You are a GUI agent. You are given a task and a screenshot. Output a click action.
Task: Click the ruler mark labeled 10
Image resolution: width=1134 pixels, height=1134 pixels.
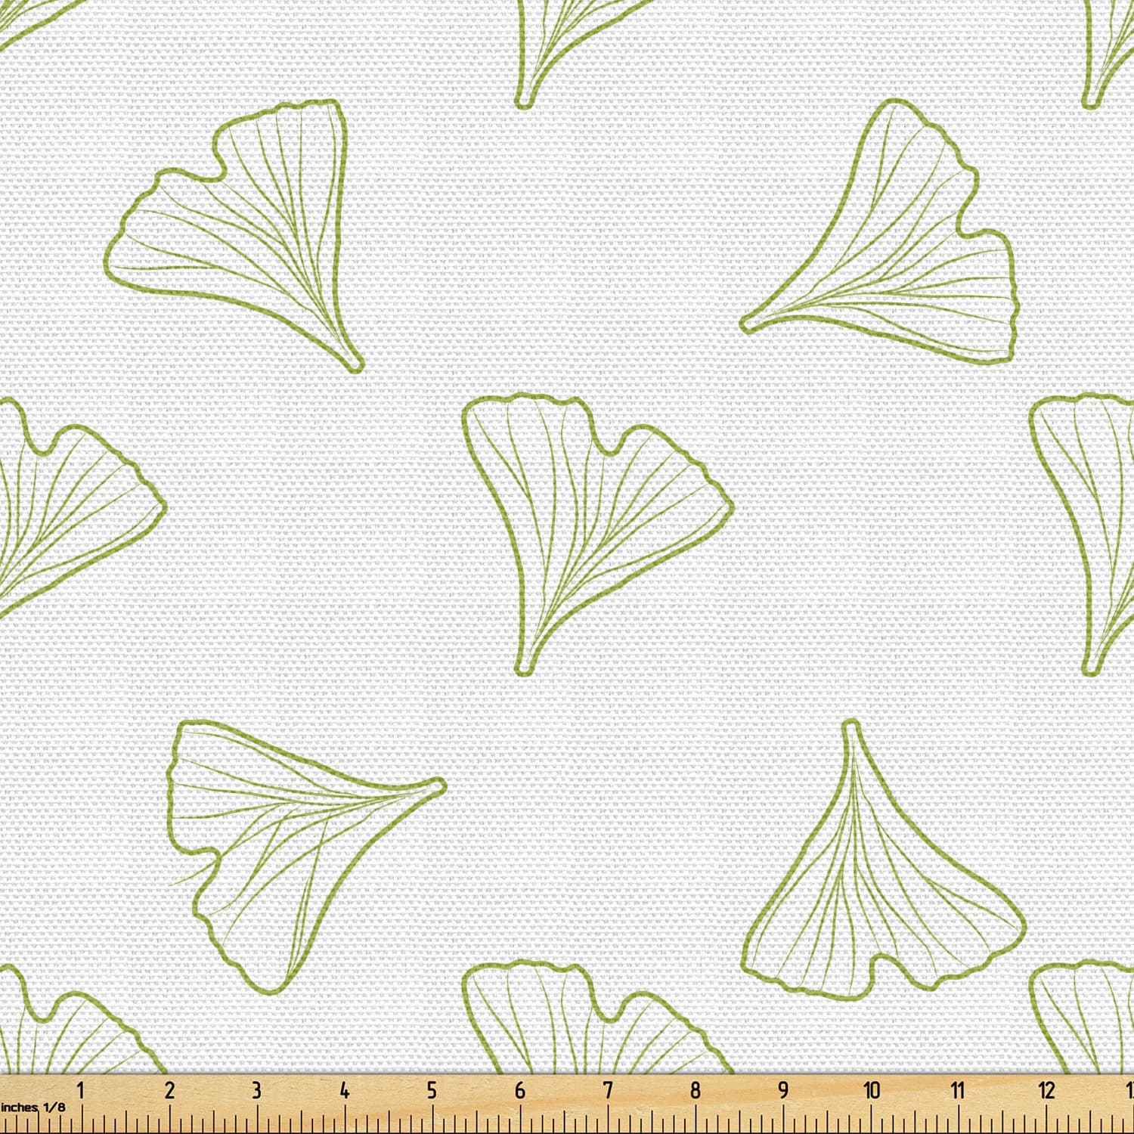pyautogui.click(x=872, y=1090)
